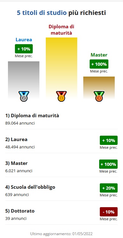Click the yellow Diploma di maturità podium bar
Screen dimensions: 123x238
click(x=62, y=68)
